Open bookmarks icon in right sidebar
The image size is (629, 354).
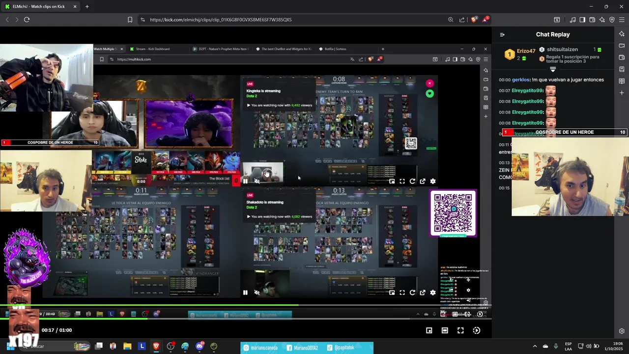click(622, 69)
